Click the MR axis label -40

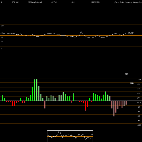[x=139, y=112]
